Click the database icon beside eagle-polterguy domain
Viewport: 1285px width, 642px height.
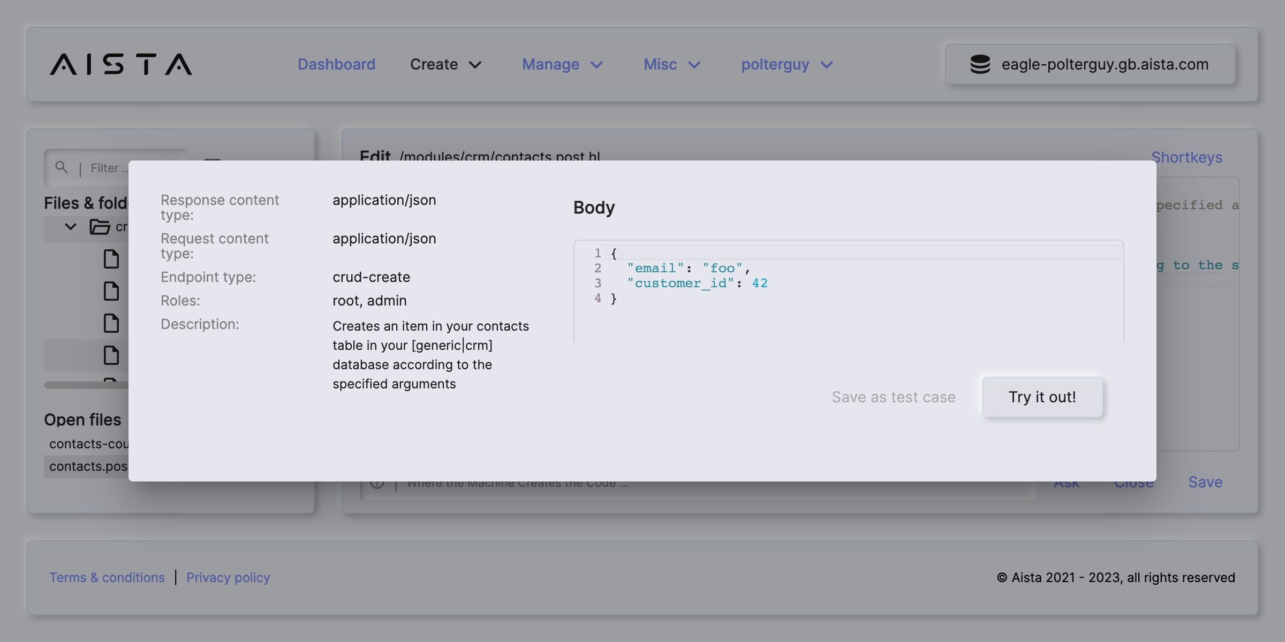pos(980,64)
